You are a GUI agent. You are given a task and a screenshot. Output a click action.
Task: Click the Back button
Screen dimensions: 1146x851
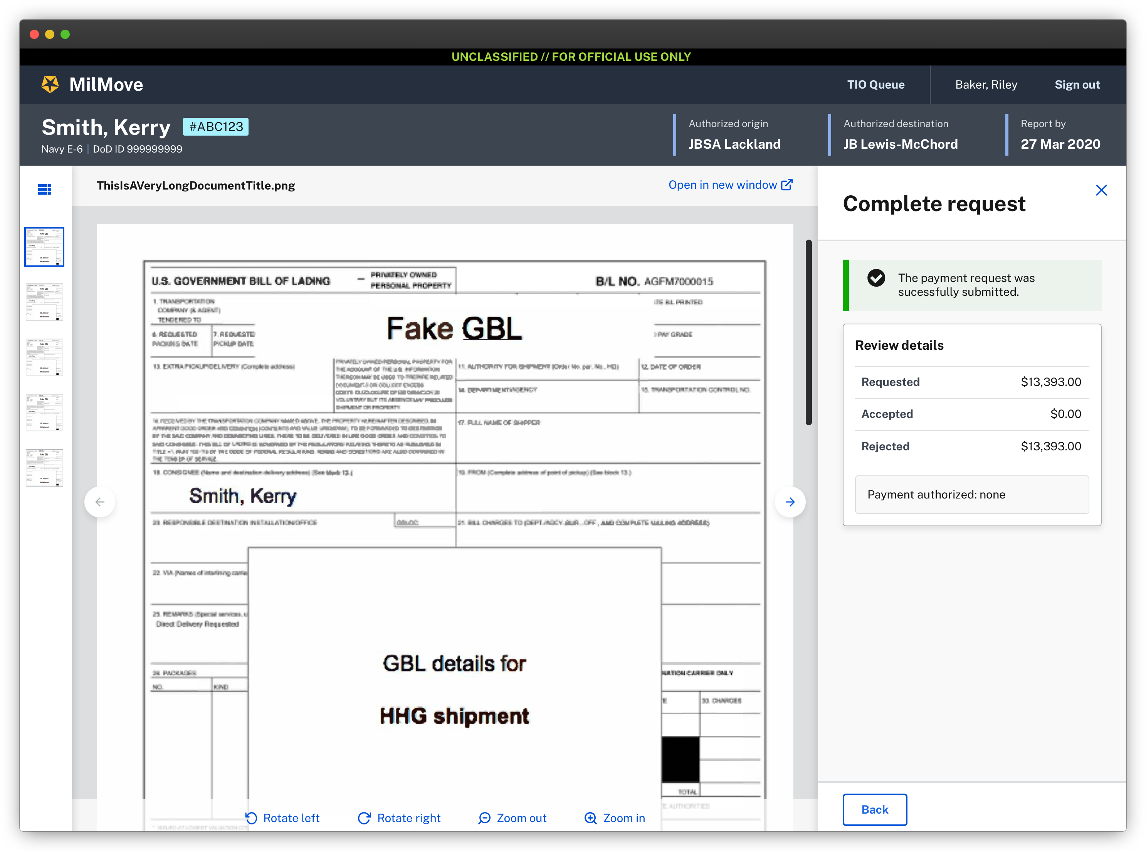click(x=874, y=809)
